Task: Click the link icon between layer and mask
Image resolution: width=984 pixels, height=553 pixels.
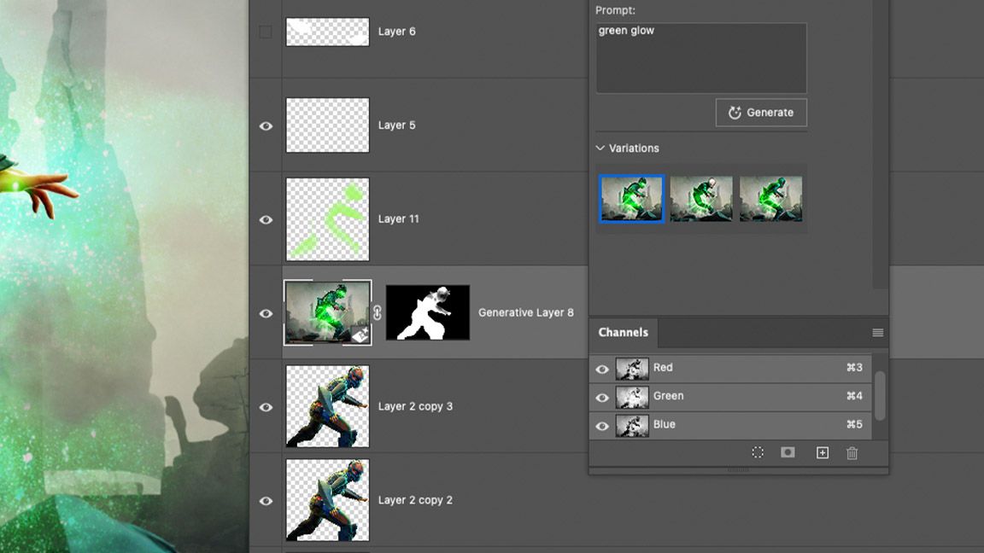Action: click(377, 313)
